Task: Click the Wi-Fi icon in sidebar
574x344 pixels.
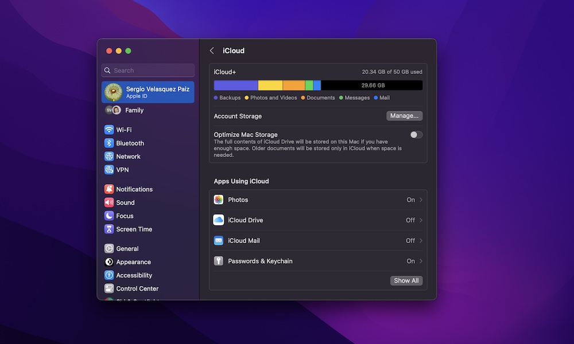Action: (x=108, y=130)
